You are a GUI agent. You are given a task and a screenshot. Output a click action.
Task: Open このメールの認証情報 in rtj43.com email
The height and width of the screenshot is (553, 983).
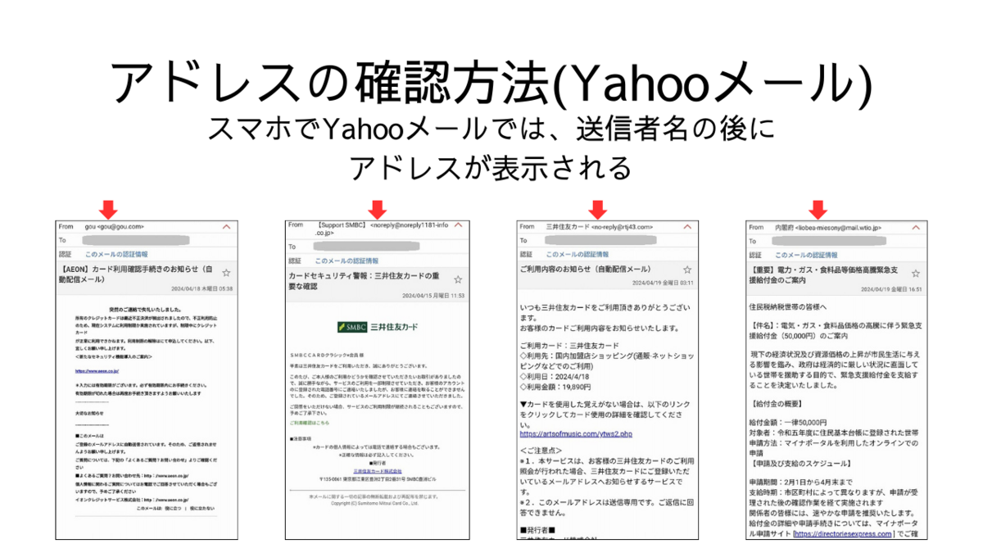[x=578, y=254]
